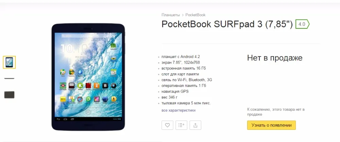Click the breadcrumb chevron separator
Screen dimensions: 340x142
(183, 15)
